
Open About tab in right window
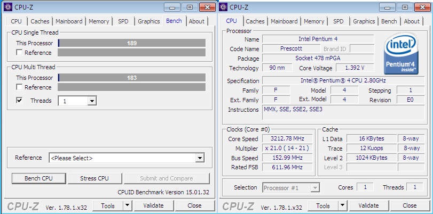(x=412, y=21)
